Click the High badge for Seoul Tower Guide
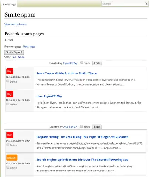This screenshot has height=177, width=149. pos(10,71)
